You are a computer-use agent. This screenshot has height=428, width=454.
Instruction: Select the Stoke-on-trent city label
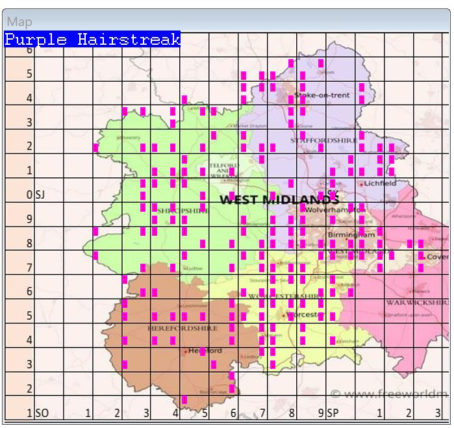322,95
